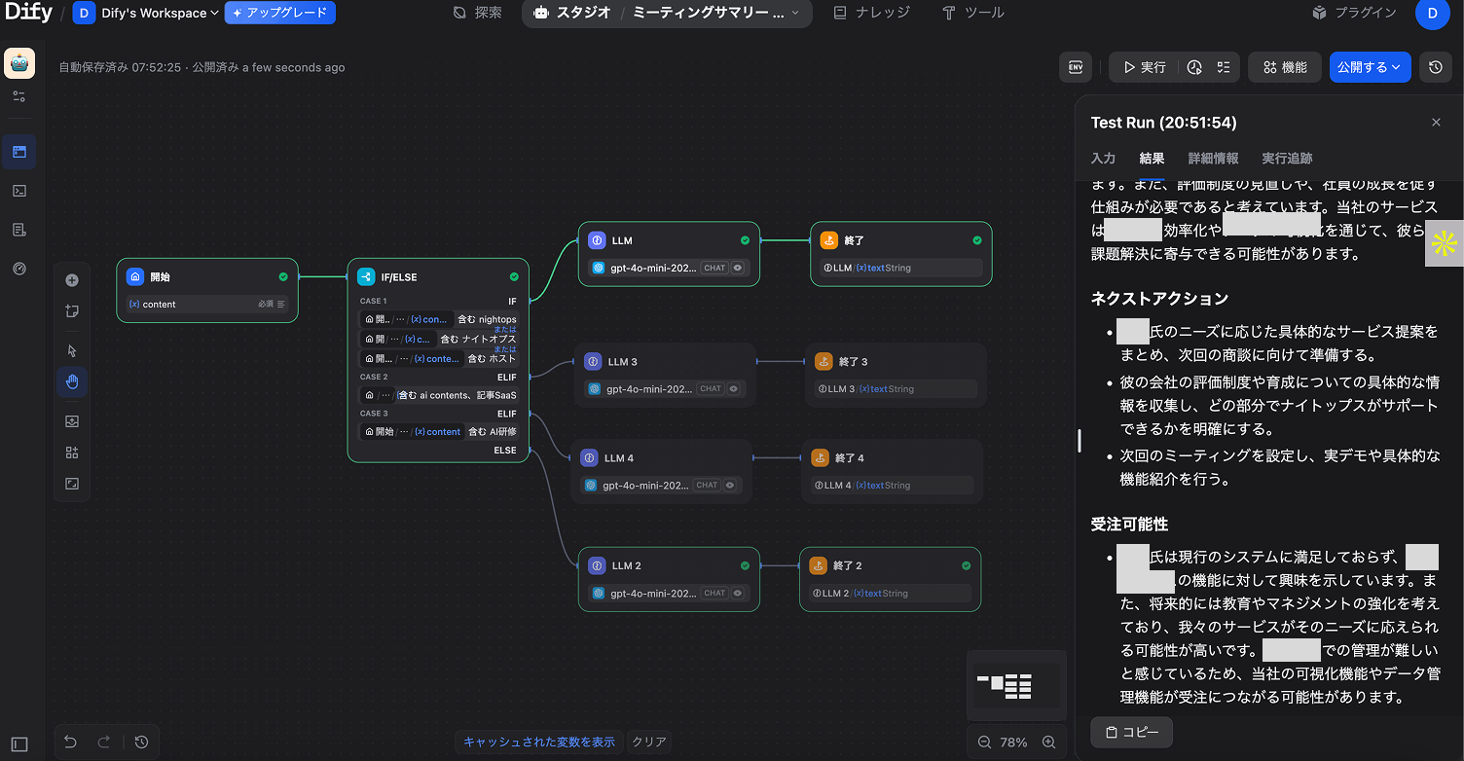Image resolution: width=1464 pixels, height=761 pixels.
Task: Go to ツール tools tab
Action: [973, 13]
